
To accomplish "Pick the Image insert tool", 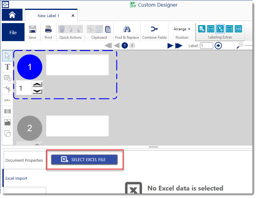I will pos(8,122).
